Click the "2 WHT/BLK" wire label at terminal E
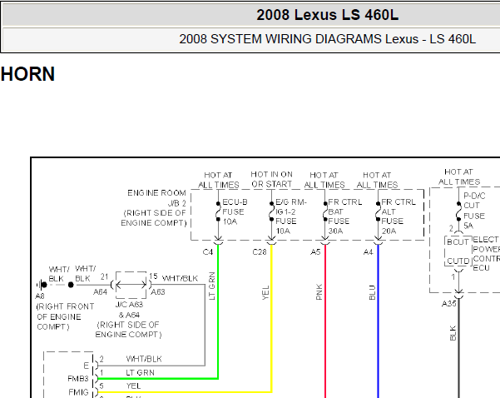 click(x=131, y=359)
